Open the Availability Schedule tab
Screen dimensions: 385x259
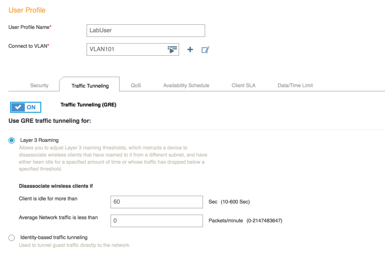(186, 85)
